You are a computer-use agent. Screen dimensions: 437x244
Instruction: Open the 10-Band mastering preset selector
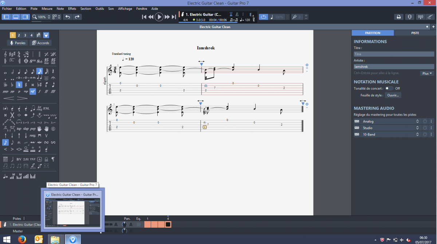point(391,134)
